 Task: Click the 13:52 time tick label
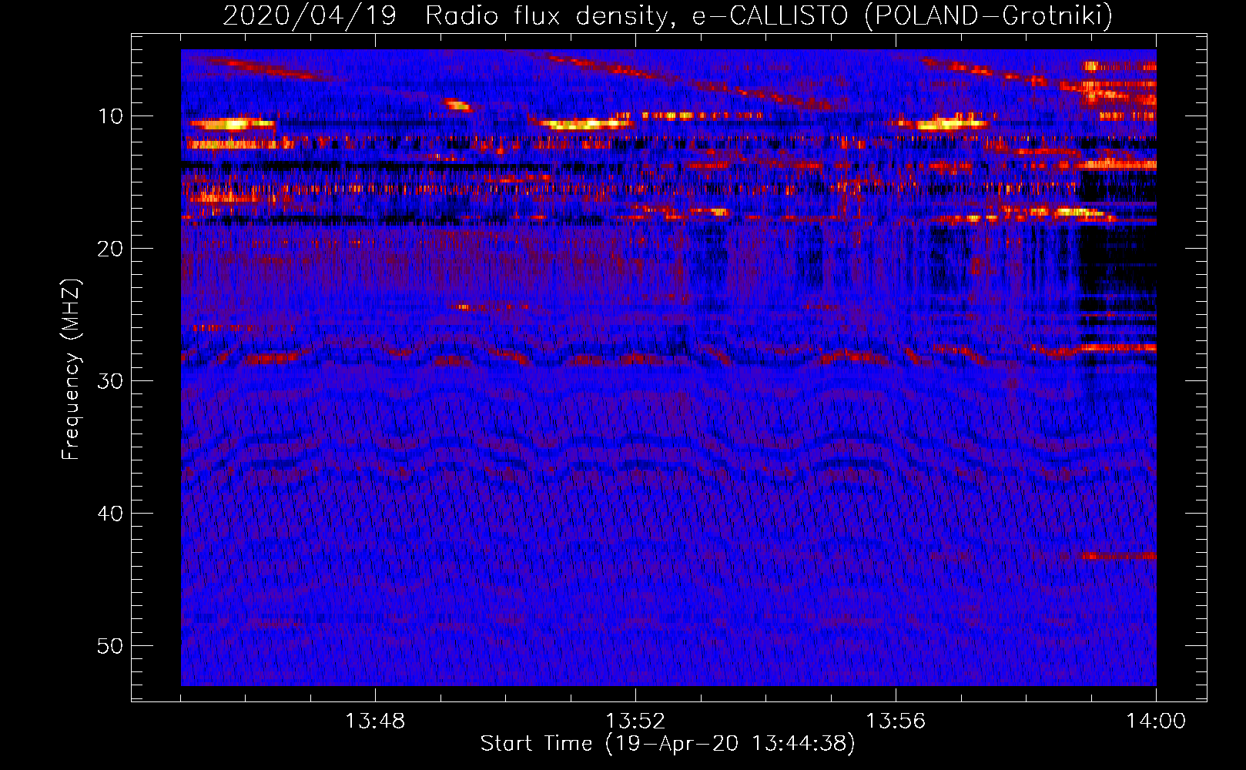pos(635,721)
